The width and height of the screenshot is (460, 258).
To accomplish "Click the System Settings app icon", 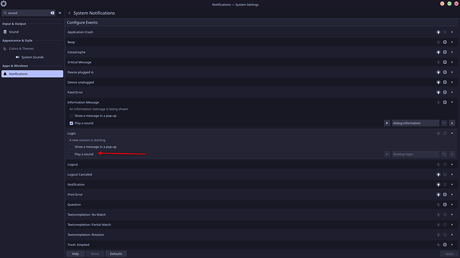I will click(3, 4).
